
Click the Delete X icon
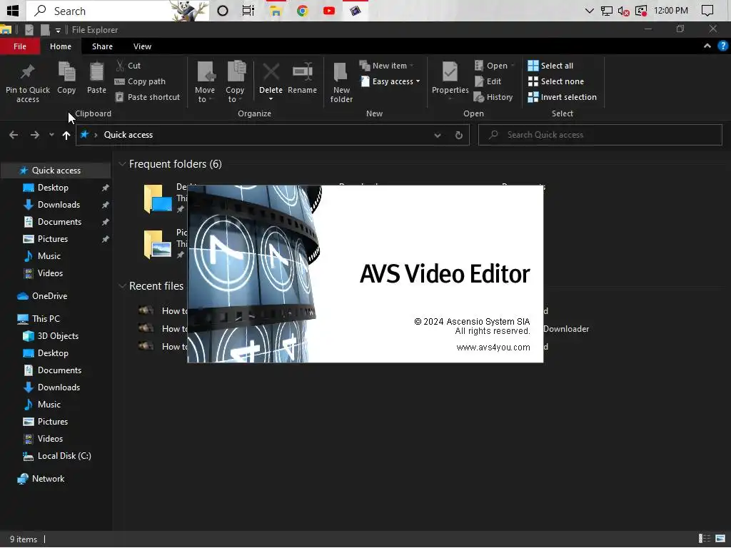[271, 72]
